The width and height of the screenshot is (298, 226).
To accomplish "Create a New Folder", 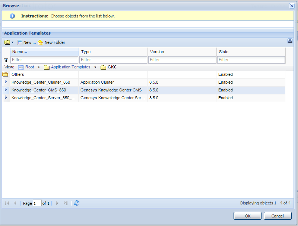I will [51, 42].
